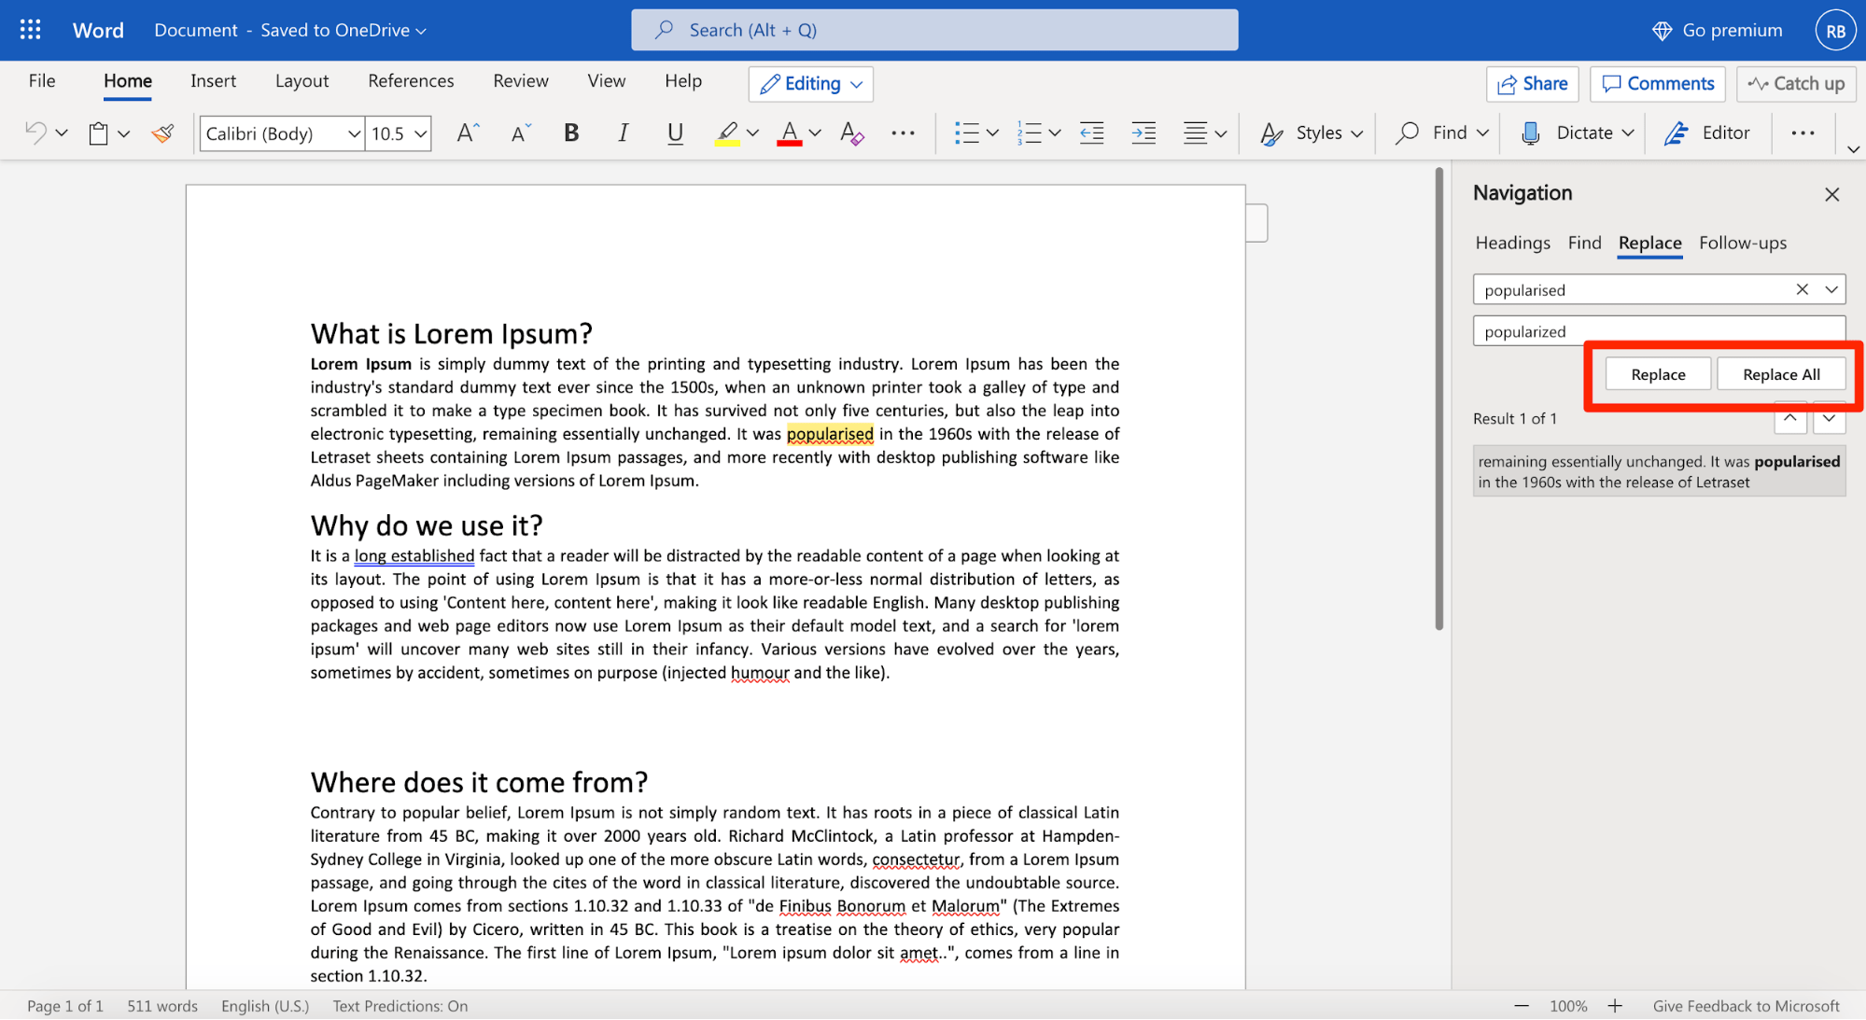Click the Go premium link
1866x1020 pixels.
click(1730, 29)
